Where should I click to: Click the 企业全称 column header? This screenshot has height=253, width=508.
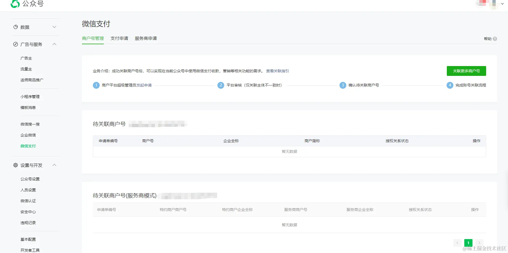(231, 141)
